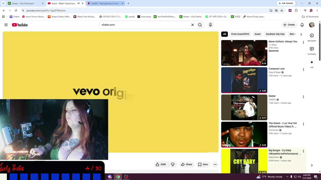Open the YouTube account avatar menu

pos(312,25)
